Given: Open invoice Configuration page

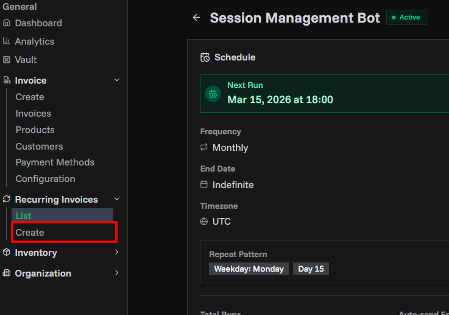Looking at the screenshot, I should click(45, 179).
